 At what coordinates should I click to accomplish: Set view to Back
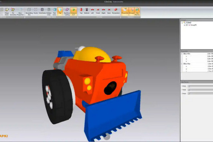point(109,11)
